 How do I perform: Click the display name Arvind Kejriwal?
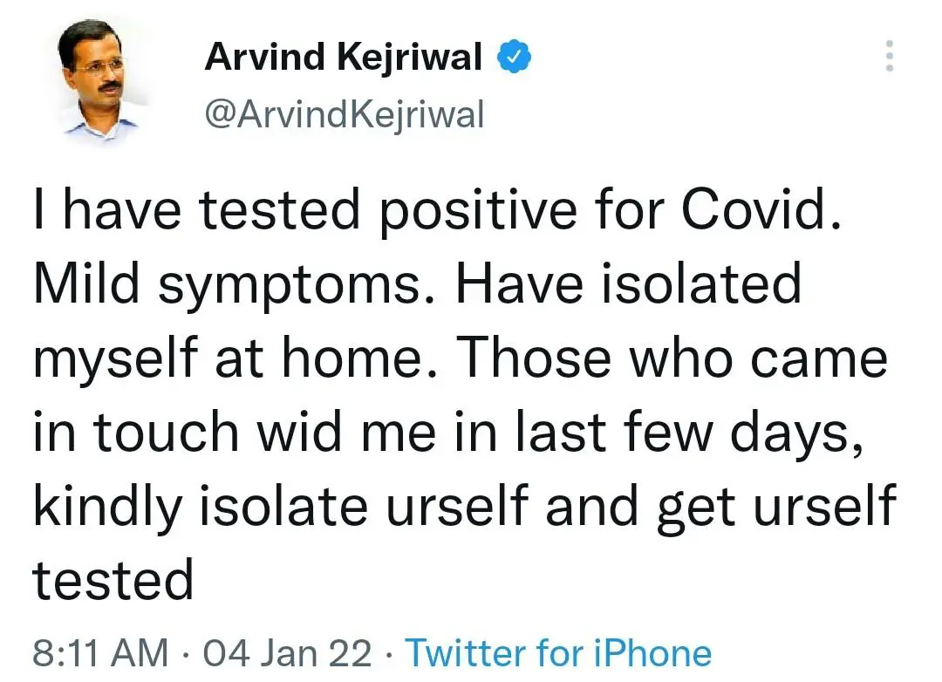click(x=344, y=58)
